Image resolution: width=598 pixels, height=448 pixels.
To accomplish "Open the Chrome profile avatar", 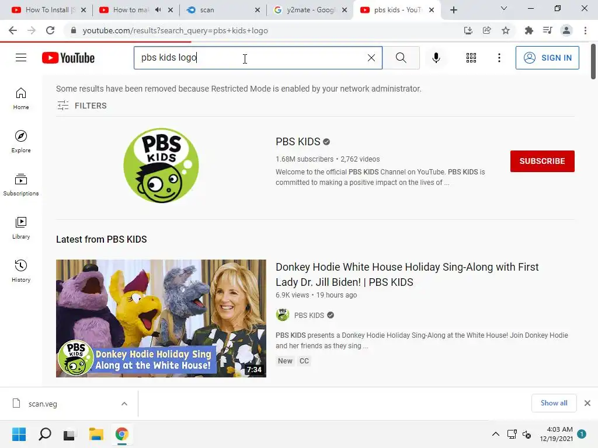I will [x=566, y=30].
